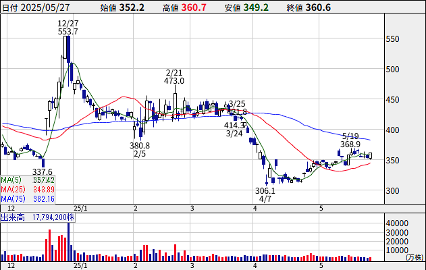
Task: Click the 10000 volume axis label
Action: pos(397,250)
